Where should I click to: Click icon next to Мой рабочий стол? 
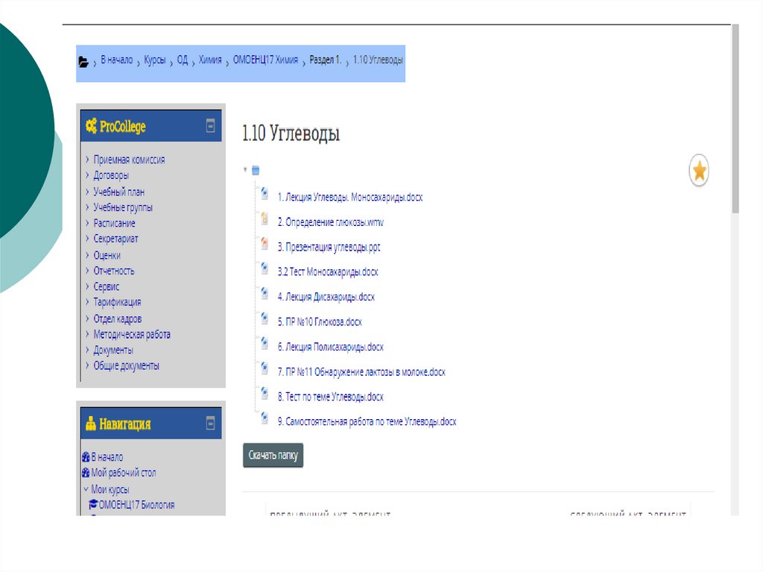click(x=86, y=473)
